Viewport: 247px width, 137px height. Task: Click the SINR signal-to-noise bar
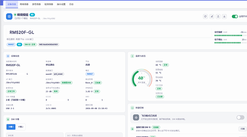click(230, 43)
